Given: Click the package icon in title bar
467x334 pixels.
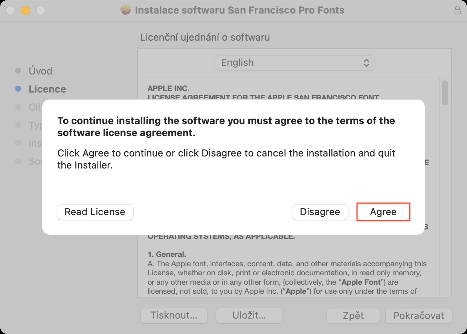Looking at the screenshot, I should pos(125,10).
